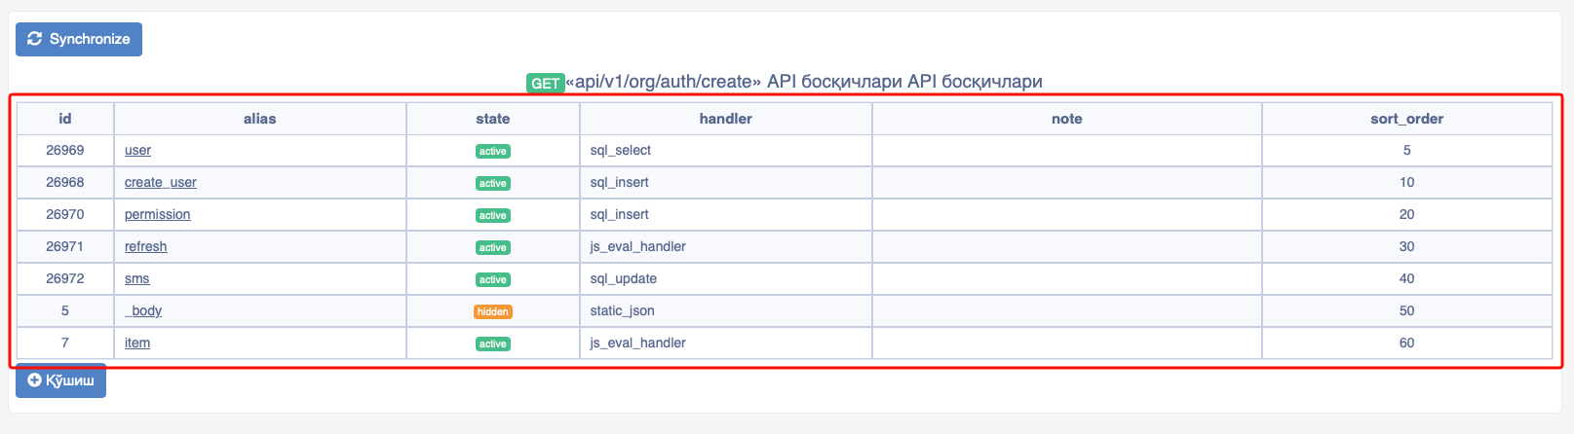The height and width of the screenshot is (434, 1574).
Task: Click sql_insert handler in create_user row
Action: point(726,182)
